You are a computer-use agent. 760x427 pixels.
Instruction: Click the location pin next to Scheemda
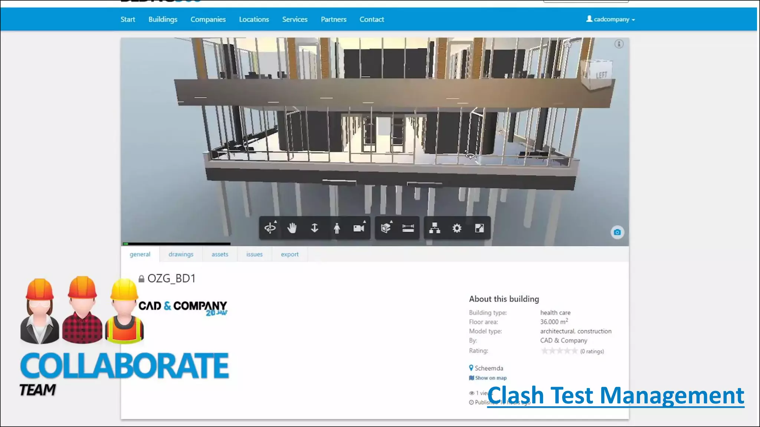(471, 368)
